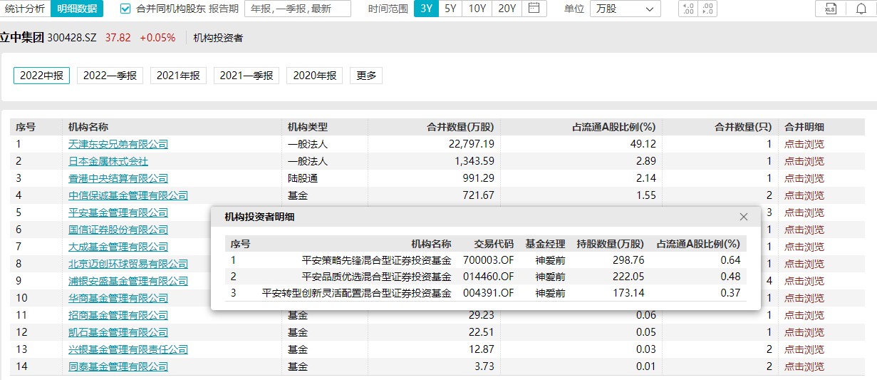
Task: Toggle 合并同机构股东 checkbox
Action: [125, 9]
